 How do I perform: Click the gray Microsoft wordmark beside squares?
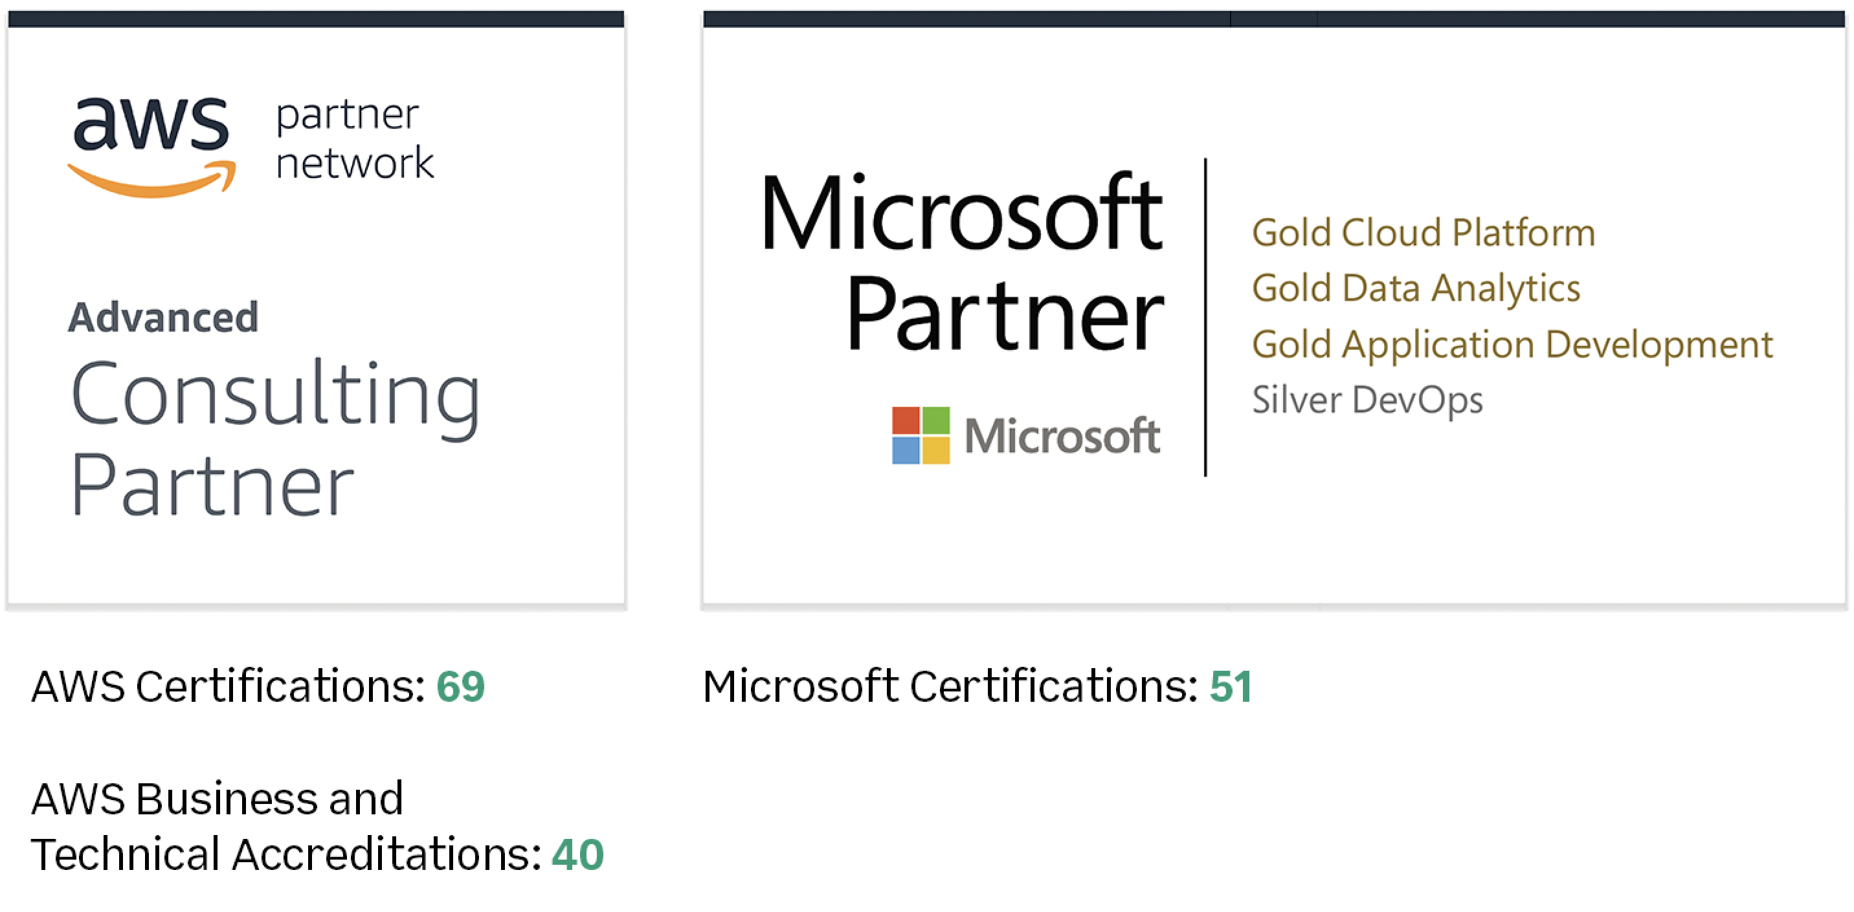coord(1062,436)
